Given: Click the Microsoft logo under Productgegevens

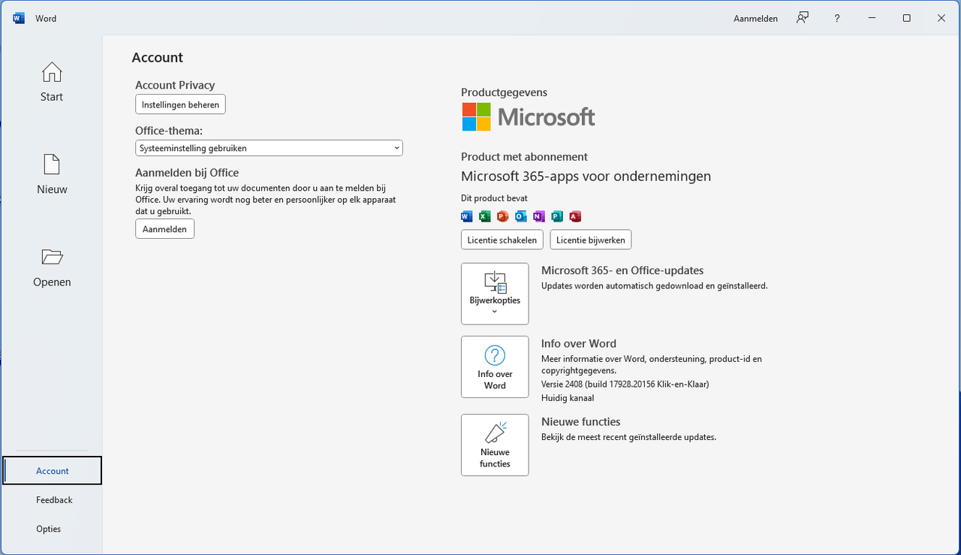Looking at the screenshot, I should [529, 117].
